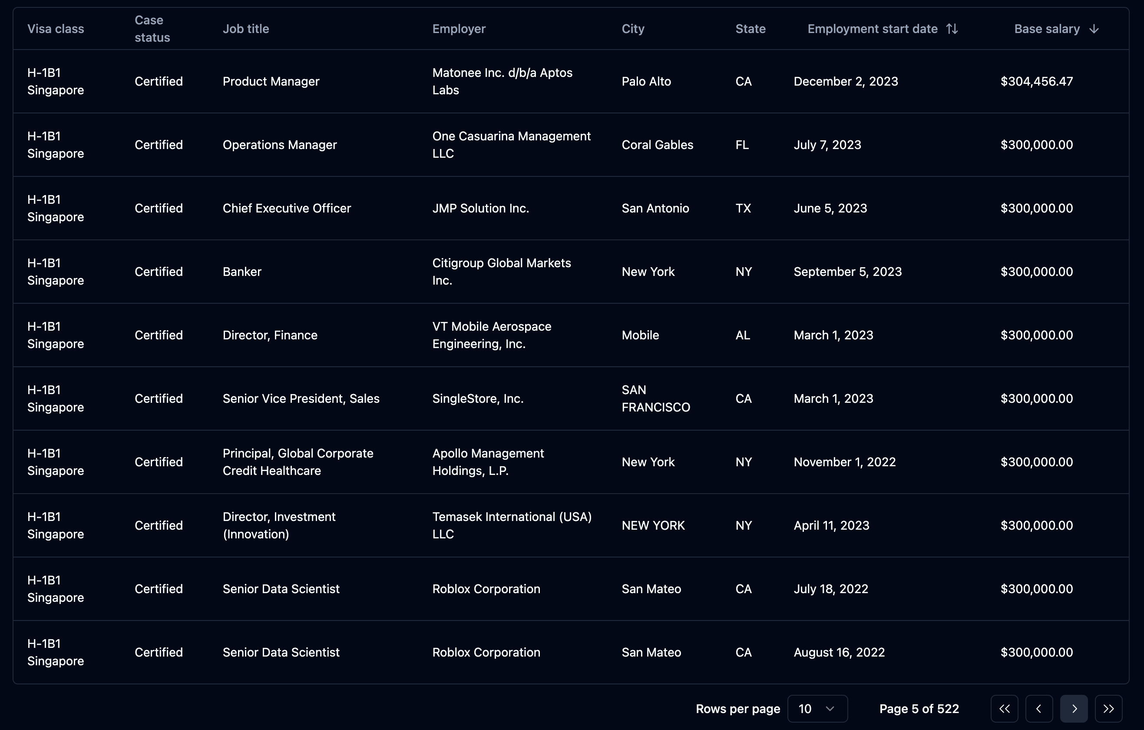Select the Operations Manager job title

point(279,145)
